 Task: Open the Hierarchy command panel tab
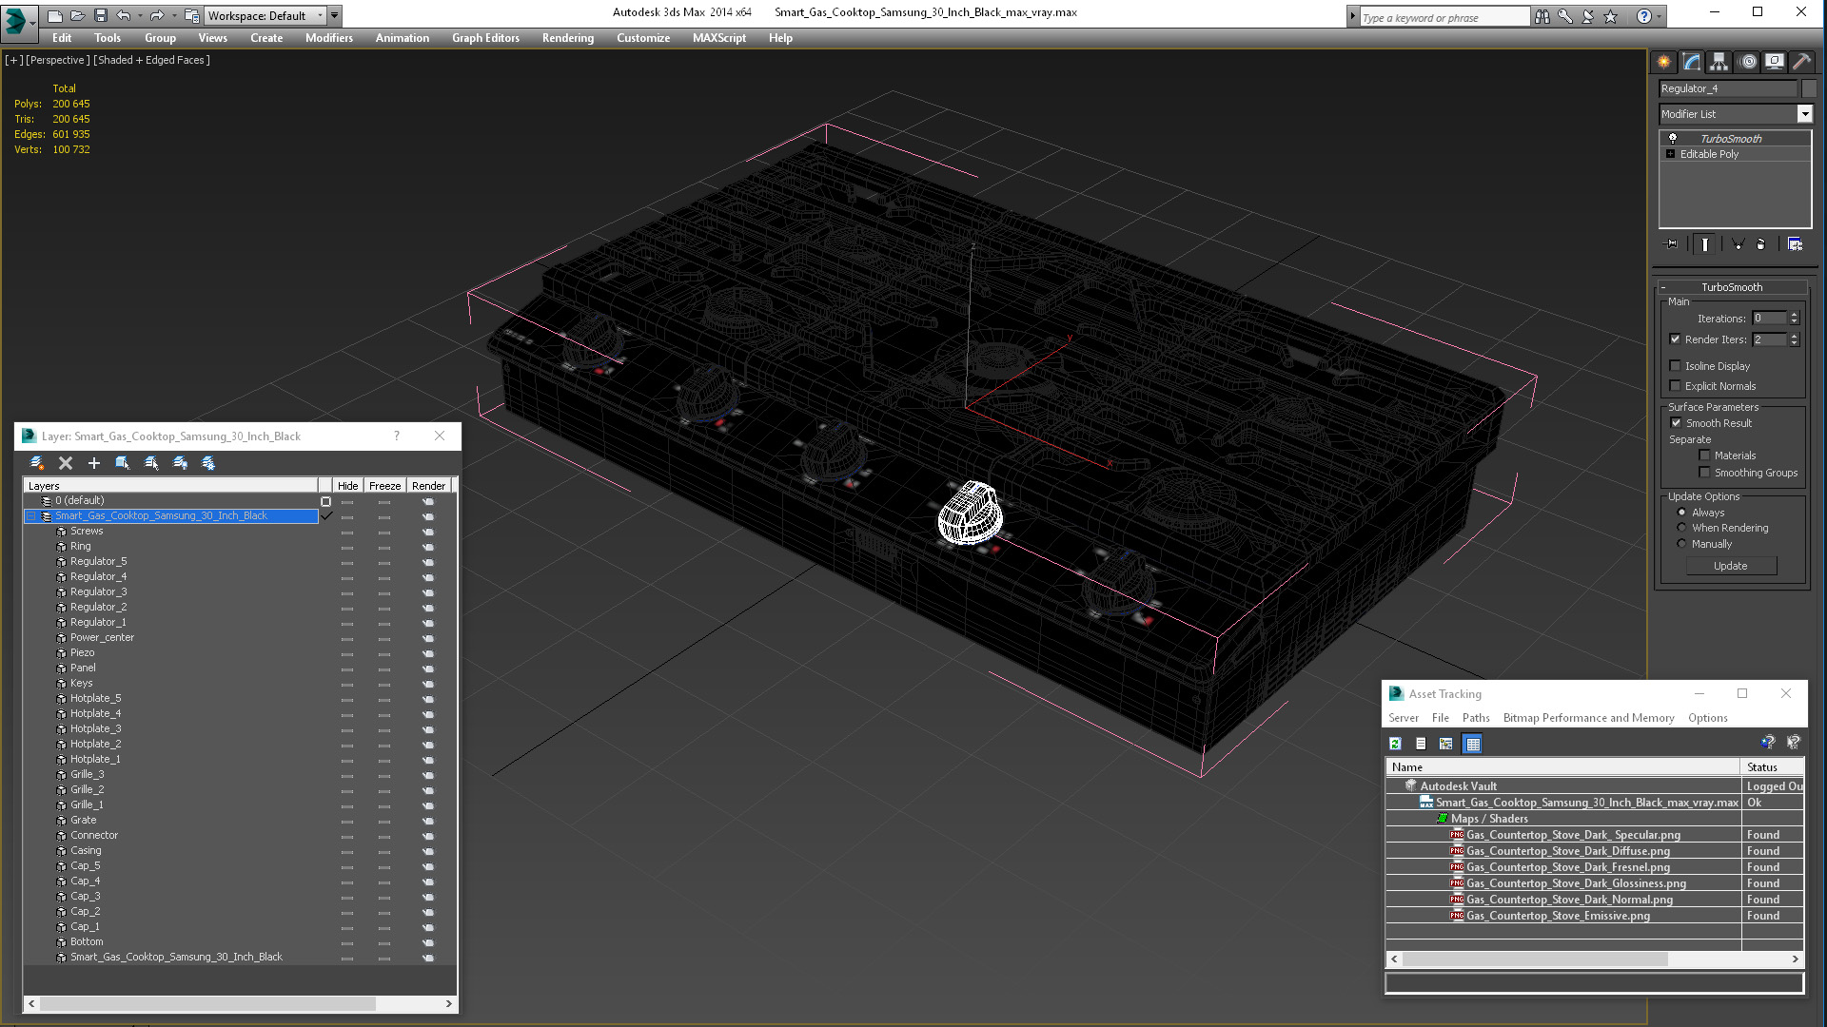click(1719, 62)
